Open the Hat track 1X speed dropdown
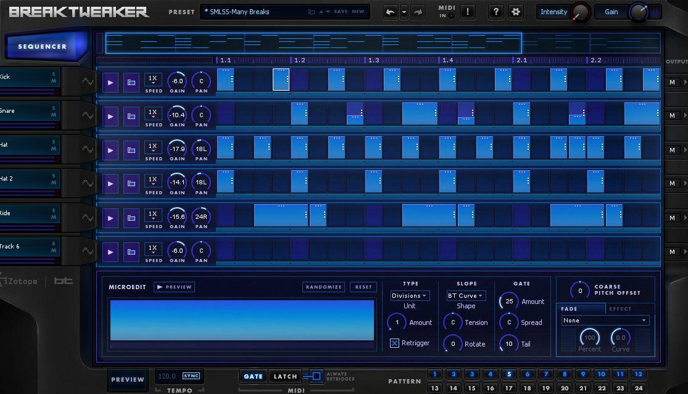 152,147
